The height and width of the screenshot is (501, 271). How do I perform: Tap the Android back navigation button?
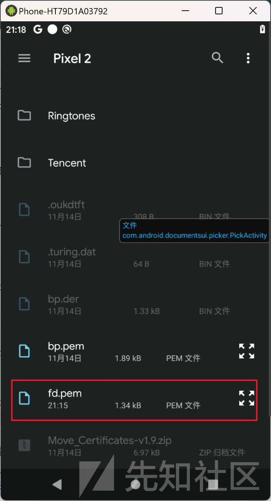(x=57, y=485)
